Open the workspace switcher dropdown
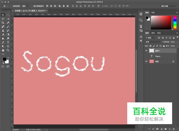 pos(169,6)
